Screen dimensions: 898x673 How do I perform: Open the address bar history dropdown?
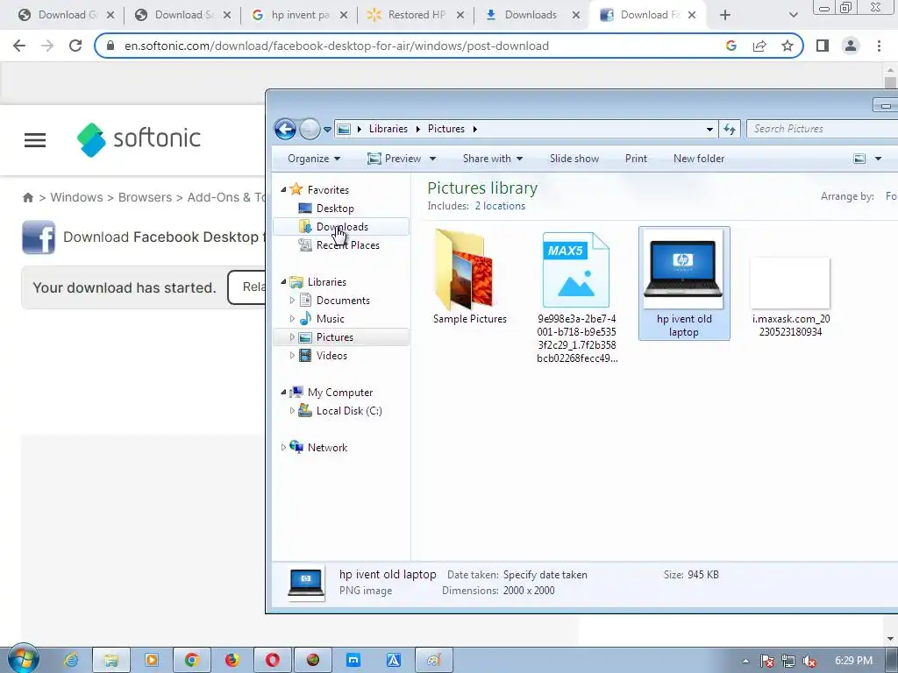coord(709,130)
